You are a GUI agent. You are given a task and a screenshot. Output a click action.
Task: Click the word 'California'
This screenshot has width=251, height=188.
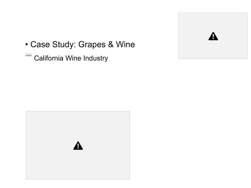(49, 58)
